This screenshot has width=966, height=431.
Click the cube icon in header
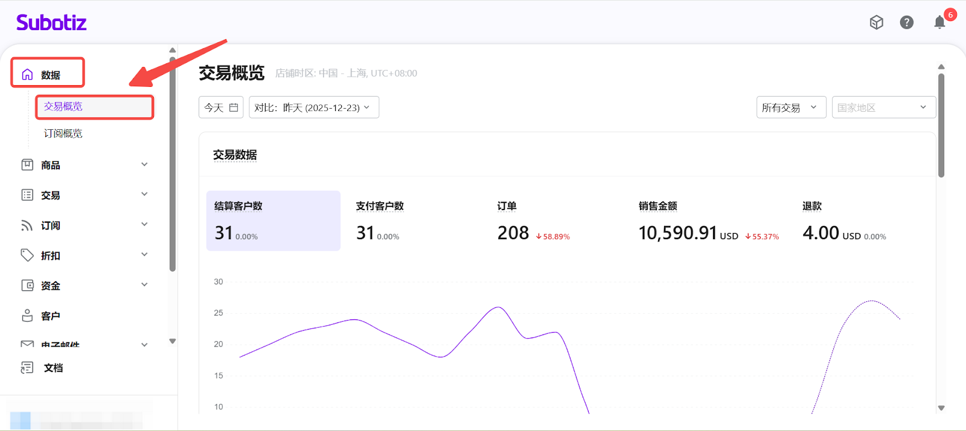876,23
